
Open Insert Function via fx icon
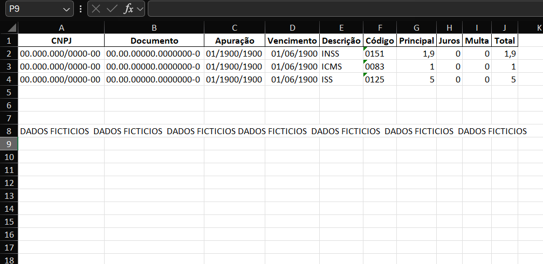point(128,9)
